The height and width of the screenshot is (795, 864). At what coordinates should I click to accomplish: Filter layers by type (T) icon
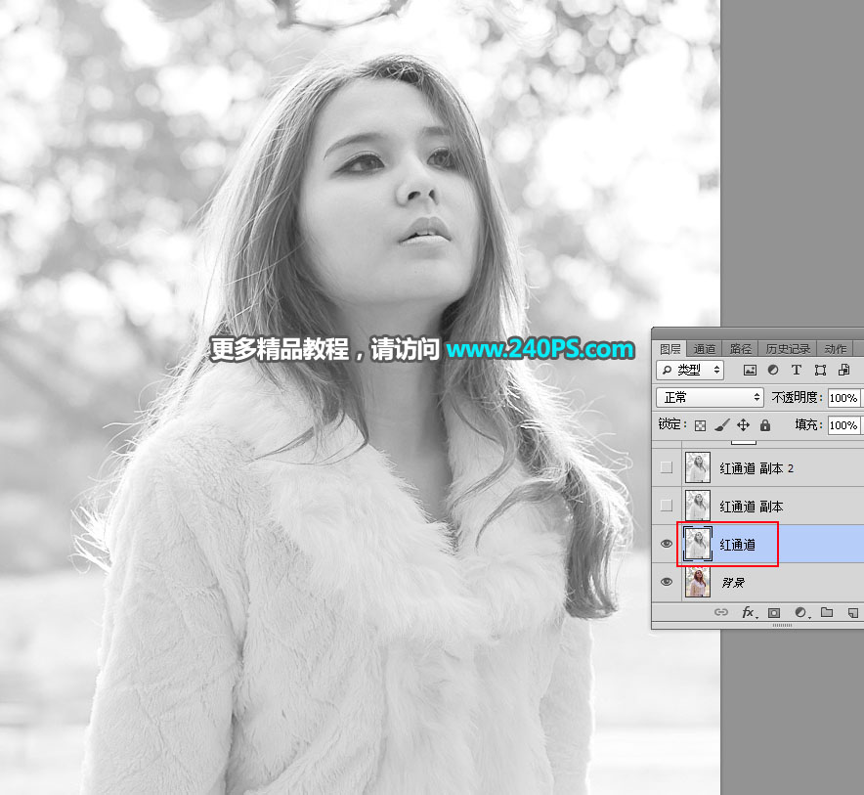pos(797,370)
